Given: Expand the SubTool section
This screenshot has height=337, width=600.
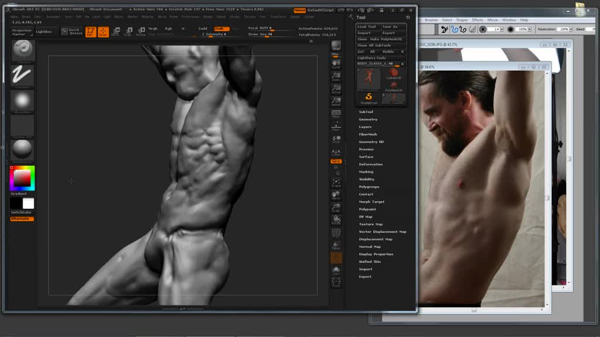Looking at the screenshot, I should [x=366, y=112].
